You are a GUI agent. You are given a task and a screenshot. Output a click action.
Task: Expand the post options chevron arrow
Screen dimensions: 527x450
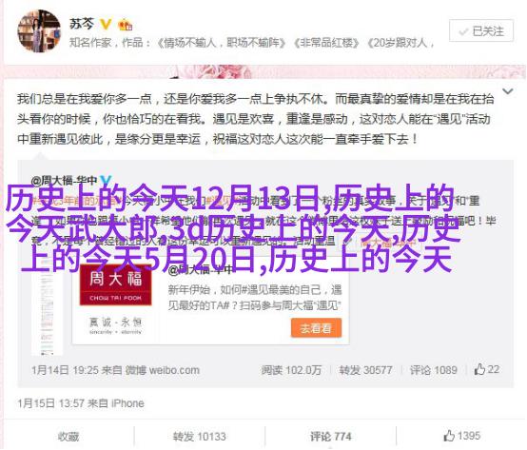click(x=507, y=91)
